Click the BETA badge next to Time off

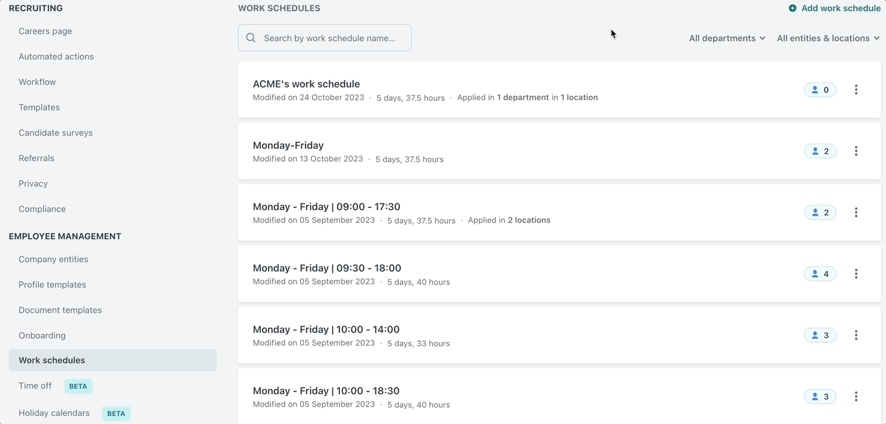click(x=78, y=386)
